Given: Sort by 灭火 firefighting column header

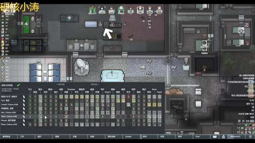Looking at the screenshot, I should click(30, 89).
